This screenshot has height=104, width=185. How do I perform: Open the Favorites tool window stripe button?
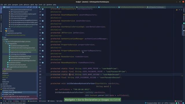pos(1,86)
